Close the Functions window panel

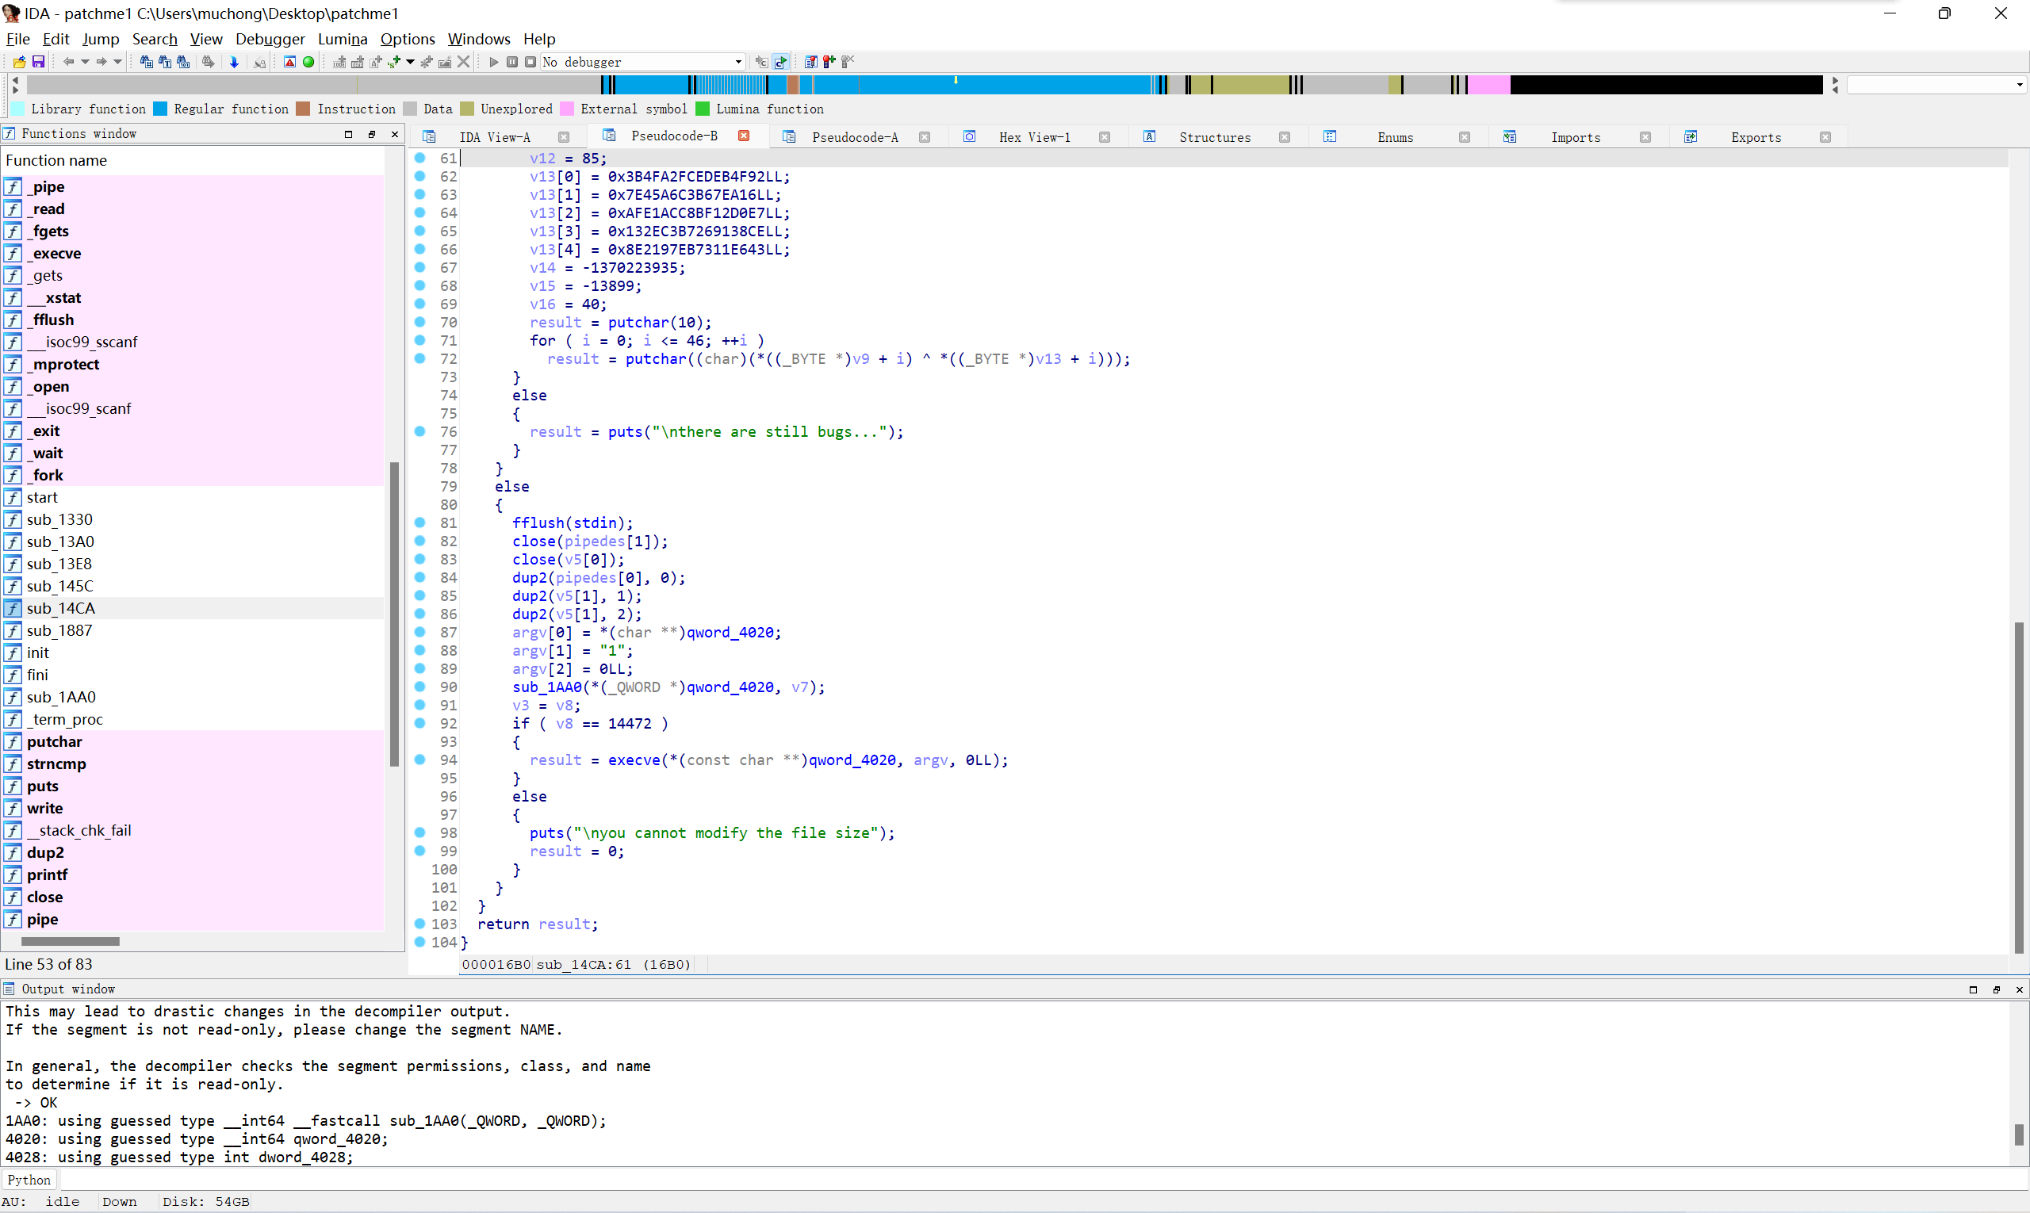[x=395, y=134]
